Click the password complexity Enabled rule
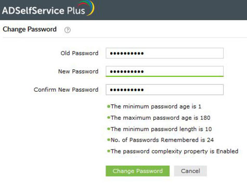This screenshot has width=247, height=188. 174,151
